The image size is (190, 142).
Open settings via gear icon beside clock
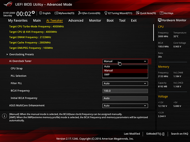[x=33, y=12]
